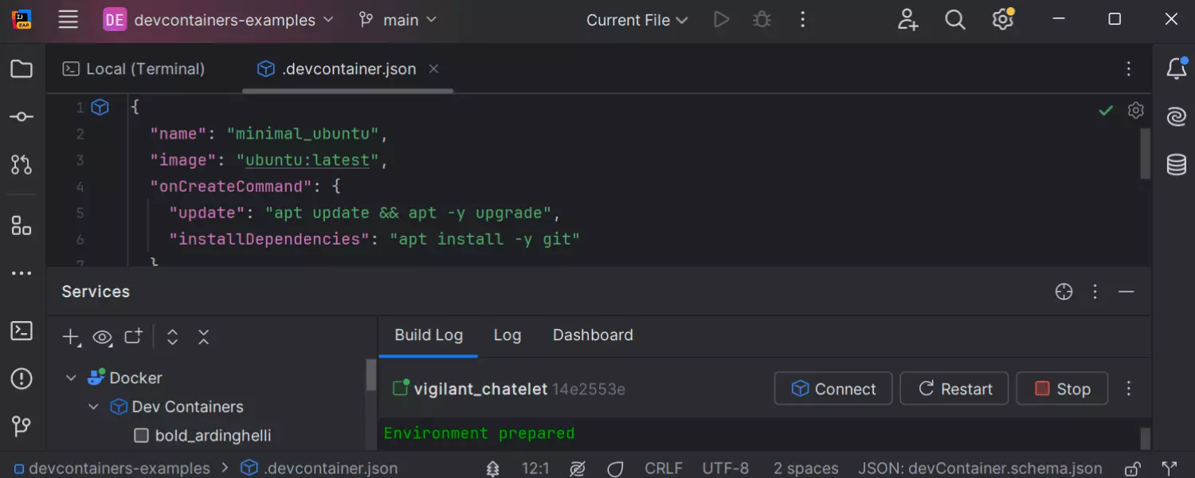This screenshot has width=1195, height=478.
Task: Click the editor vertical scrollbar
Action: pyautogui.click(x=1146, y=153)
